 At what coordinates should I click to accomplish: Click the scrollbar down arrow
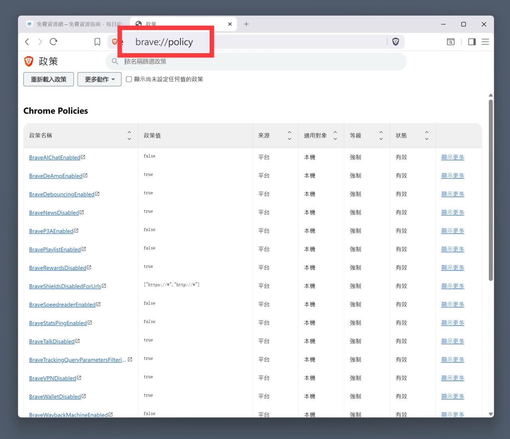(491, 414)
